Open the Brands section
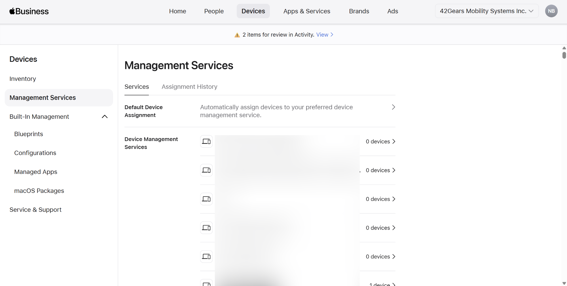 [x=359, y=11]
